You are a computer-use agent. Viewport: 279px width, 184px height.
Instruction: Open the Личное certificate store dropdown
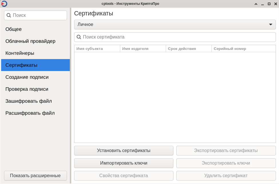point(175,25)
